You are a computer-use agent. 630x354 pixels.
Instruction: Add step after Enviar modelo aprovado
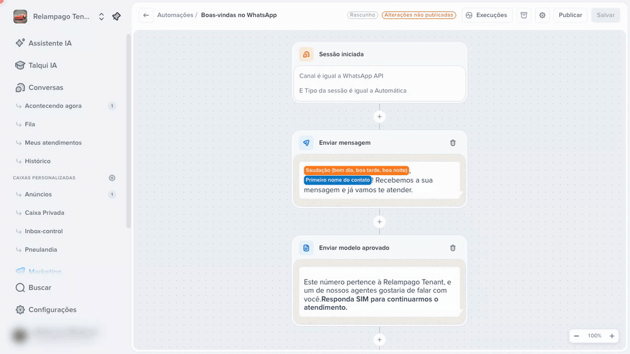pyautogui.click(x=379, y=340)
